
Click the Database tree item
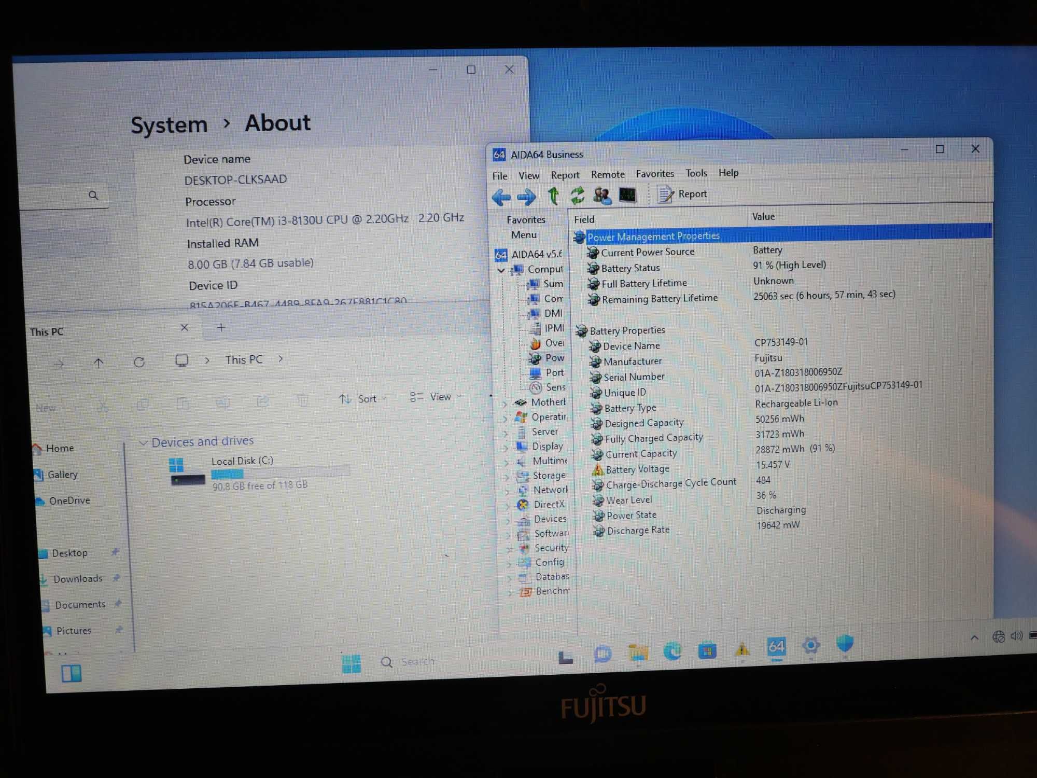544,577
